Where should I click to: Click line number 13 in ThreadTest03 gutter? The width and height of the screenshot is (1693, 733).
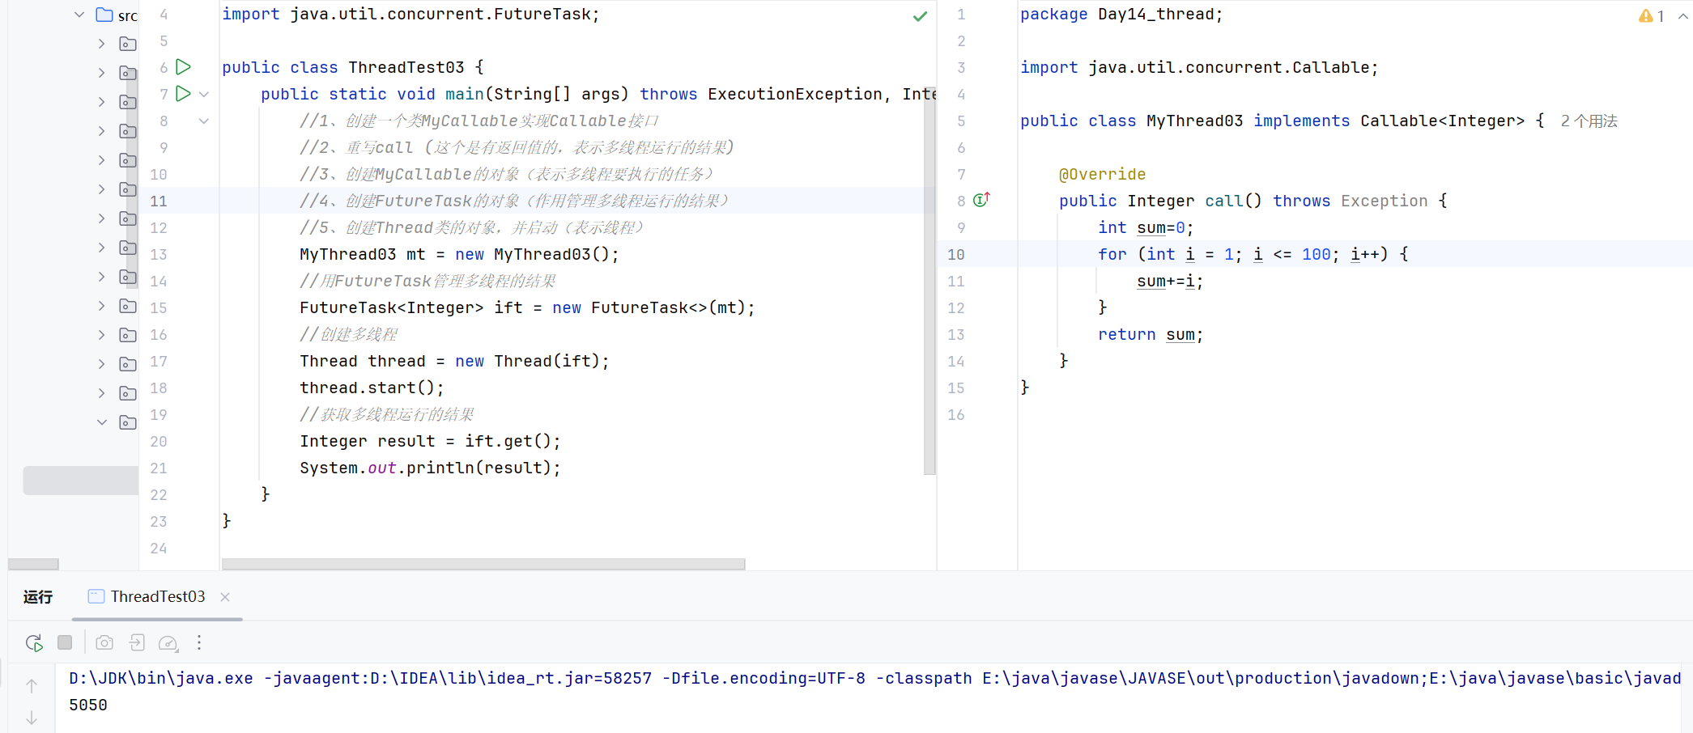click(159, 254)
